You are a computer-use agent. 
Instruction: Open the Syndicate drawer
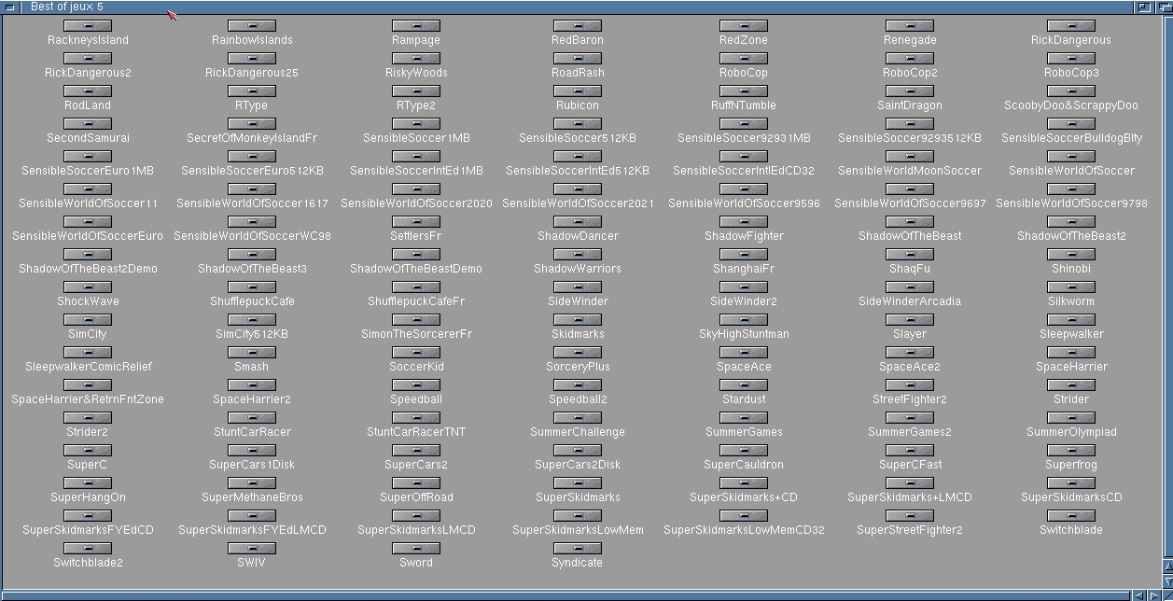pyautogui.click(x=577, y=549)
